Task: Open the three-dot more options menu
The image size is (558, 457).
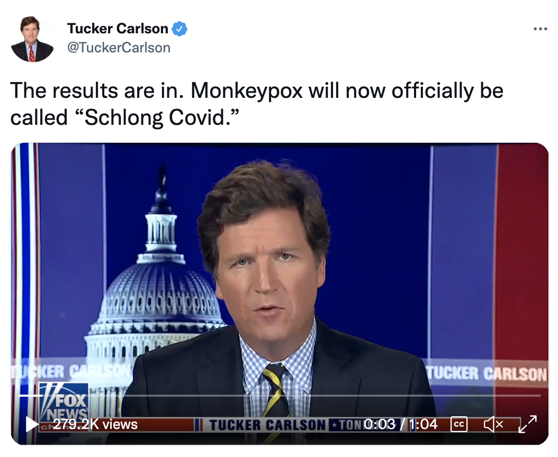Action: click(540, 29)
